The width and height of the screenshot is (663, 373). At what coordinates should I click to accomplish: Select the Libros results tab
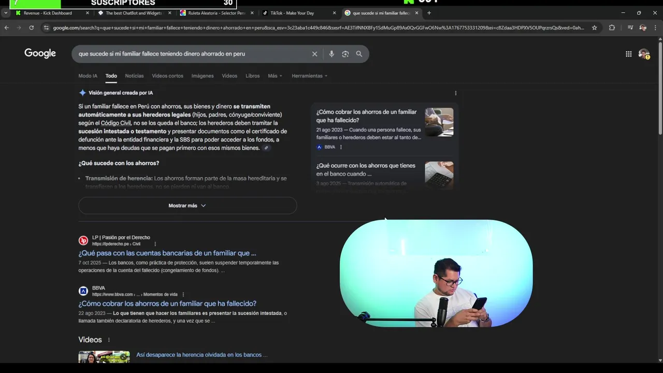[x=252, y=76]
